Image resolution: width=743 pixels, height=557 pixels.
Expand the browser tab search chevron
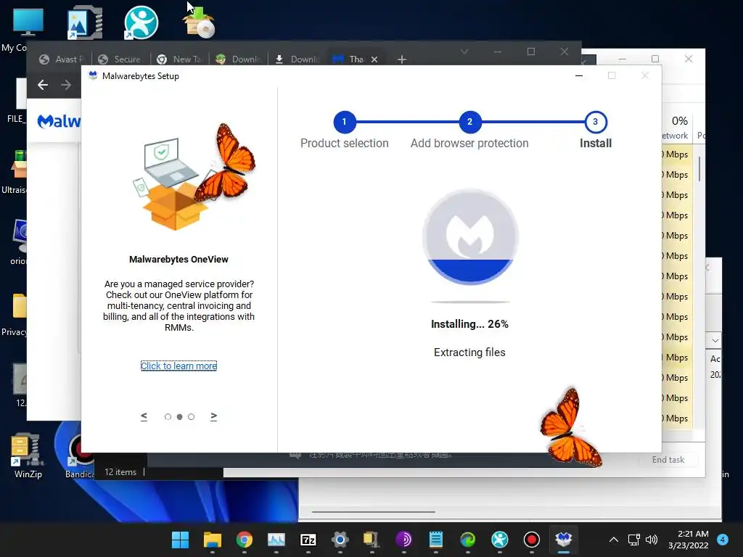point(464,51)
